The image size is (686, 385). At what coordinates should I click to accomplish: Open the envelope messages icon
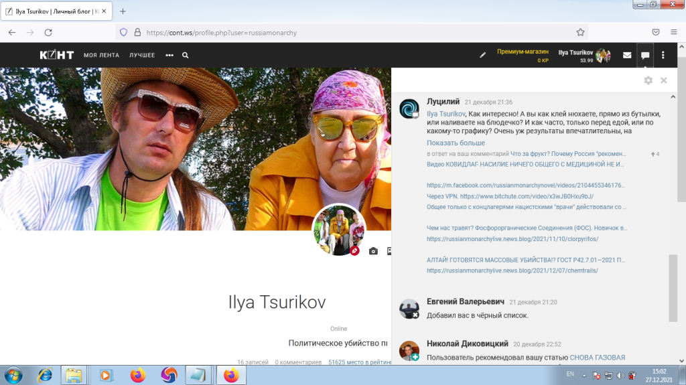point(627,56)
